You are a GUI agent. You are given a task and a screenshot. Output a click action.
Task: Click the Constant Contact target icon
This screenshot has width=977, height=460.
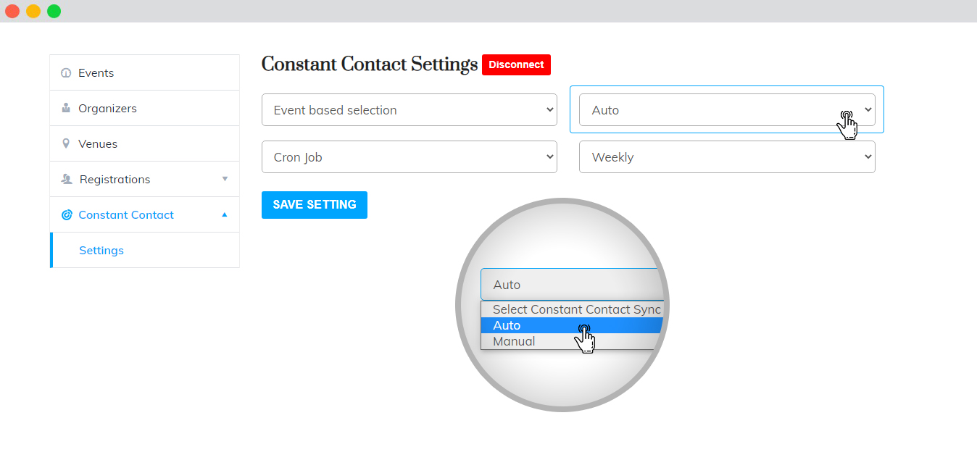pos(67,215)
